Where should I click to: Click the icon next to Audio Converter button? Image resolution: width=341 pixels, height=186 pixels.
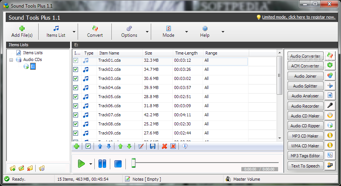point(330,56)
